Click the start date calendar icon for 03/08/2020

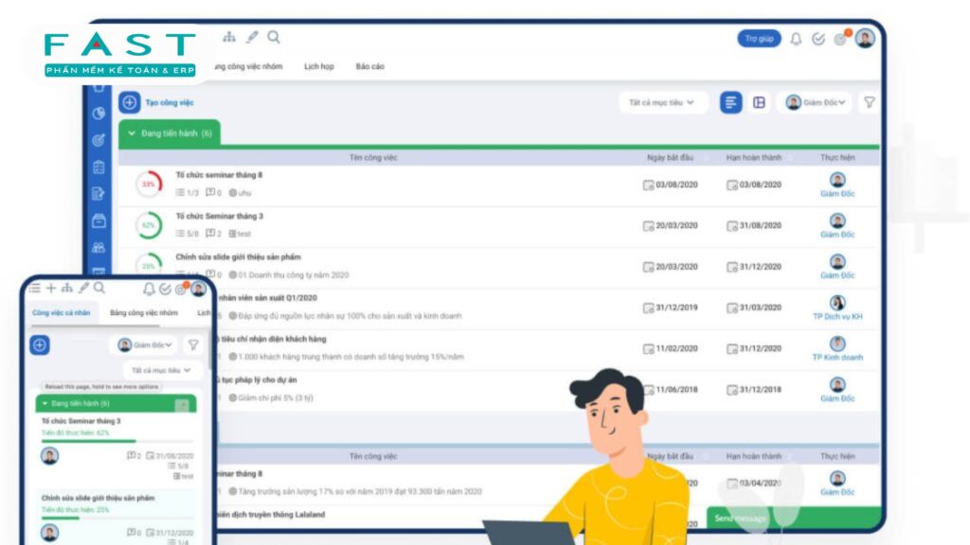pos(648,185)
